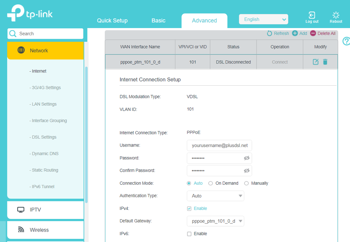
Task: Click the Refresh icon in table header
Action: (x=269, y=33)
